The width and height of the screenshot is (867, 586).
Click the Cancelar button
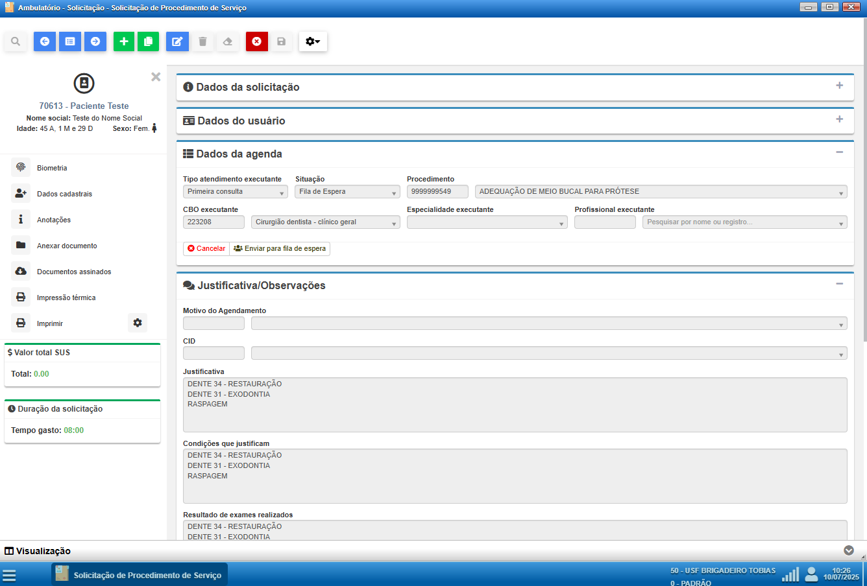click(x=206, y=249)
